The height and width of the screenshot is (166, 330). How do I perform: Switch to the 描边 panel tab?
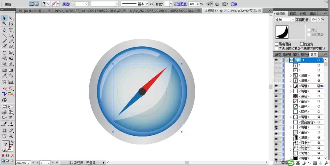(x=313, y=14)
